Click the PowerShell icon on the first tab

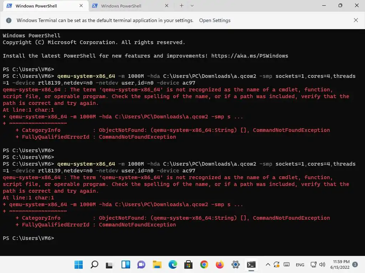pos(9,6)
